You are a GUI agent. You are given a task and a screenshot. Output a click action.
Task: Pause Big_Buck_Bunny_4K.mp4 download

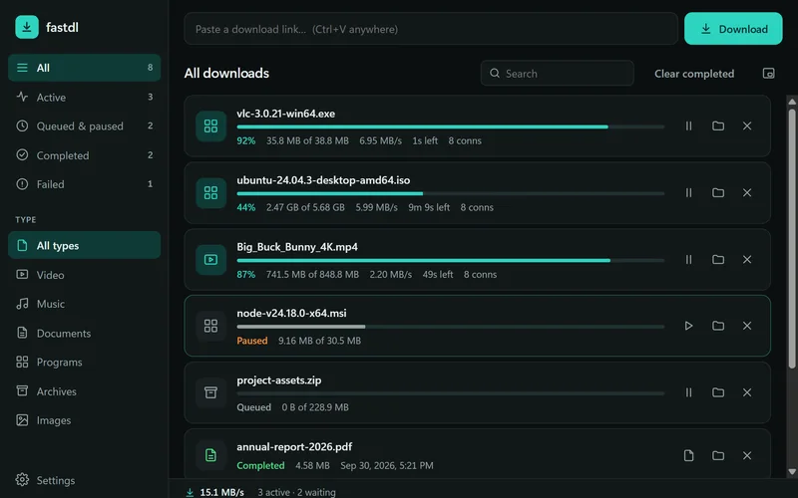(688, 260)
